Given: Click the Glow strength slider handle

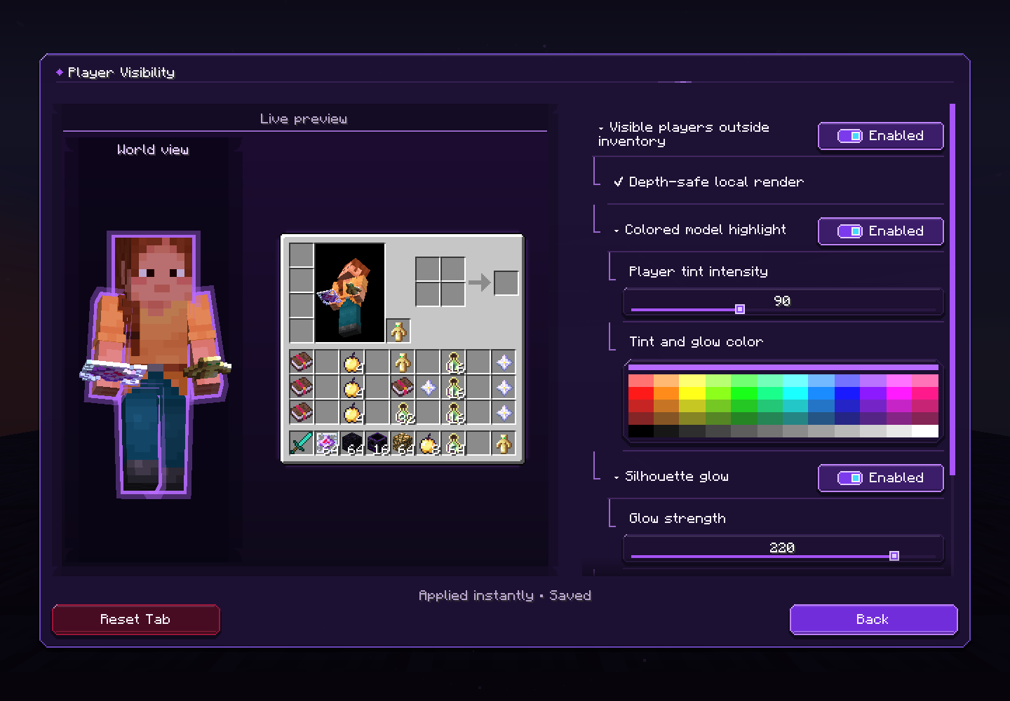Looking at the screenshot, I should 894,556.
